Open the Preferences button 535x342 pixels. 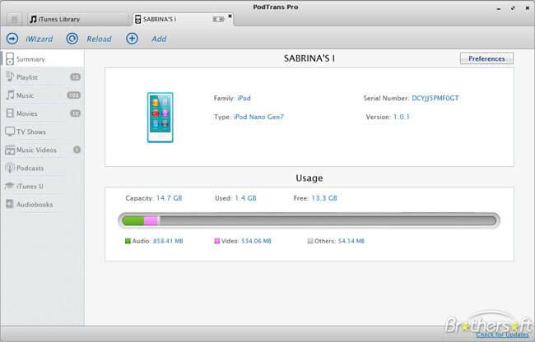pyautogui.click(x=486, y=58)
